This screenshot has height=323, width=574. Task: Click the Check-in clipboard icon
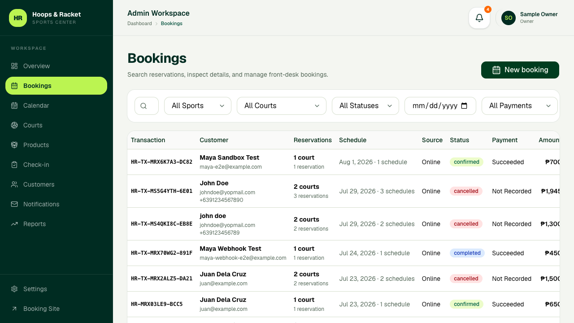pos(14,165)
